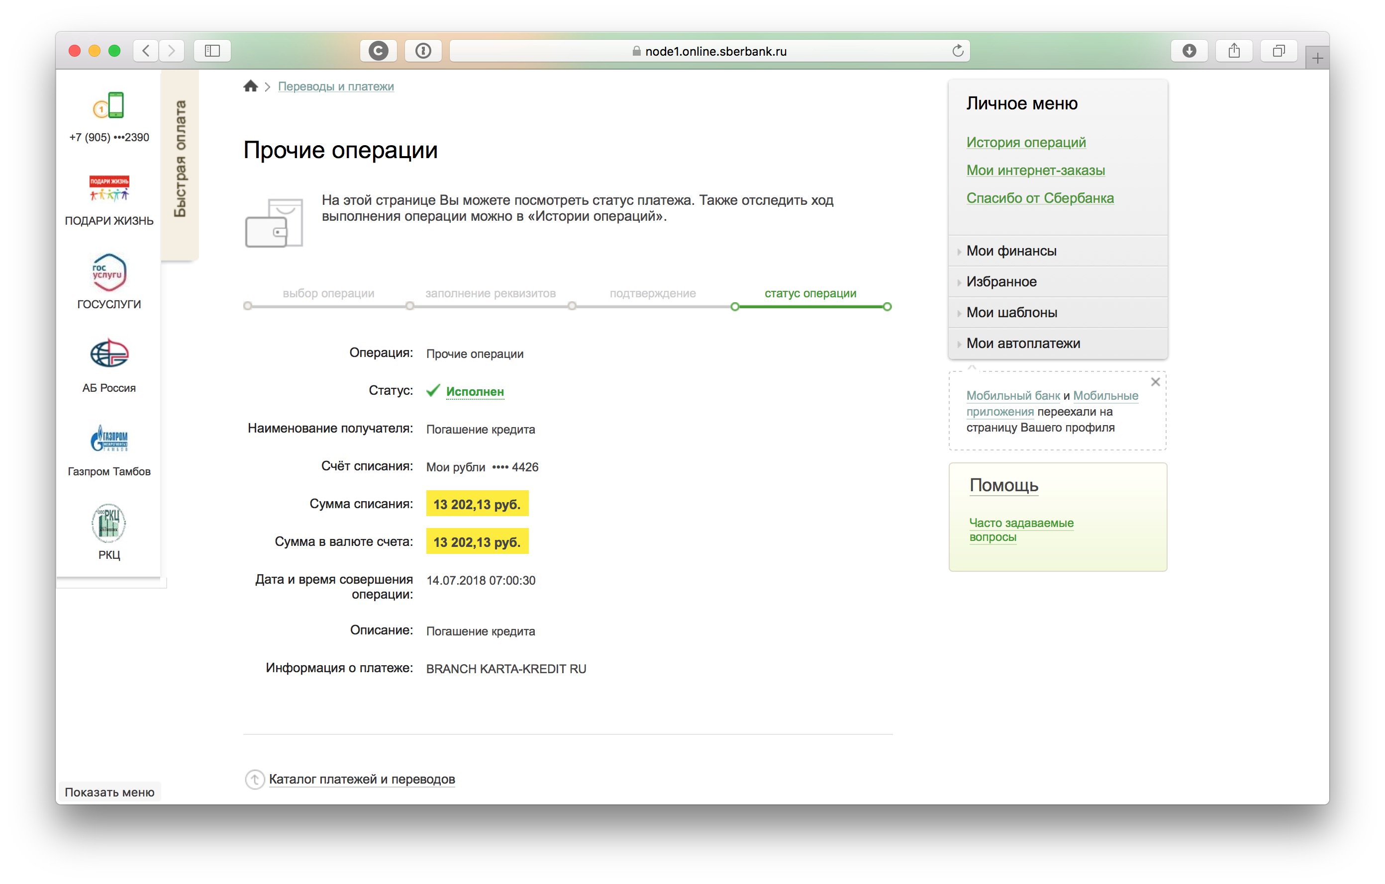Click the Сумма списания amount 13 202,13 руб.
The height and width of the screenshot is (884, 1385).
tap(477, 504)
